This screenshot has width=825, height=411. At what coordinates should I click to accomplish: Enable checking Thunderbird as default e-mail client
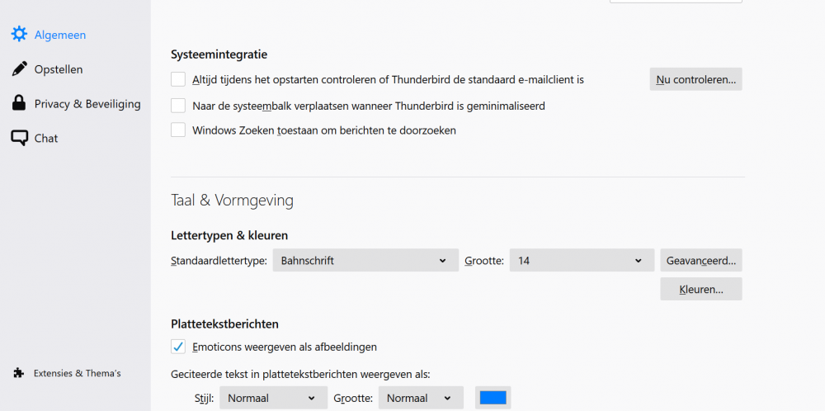click(x=178, y=79)
